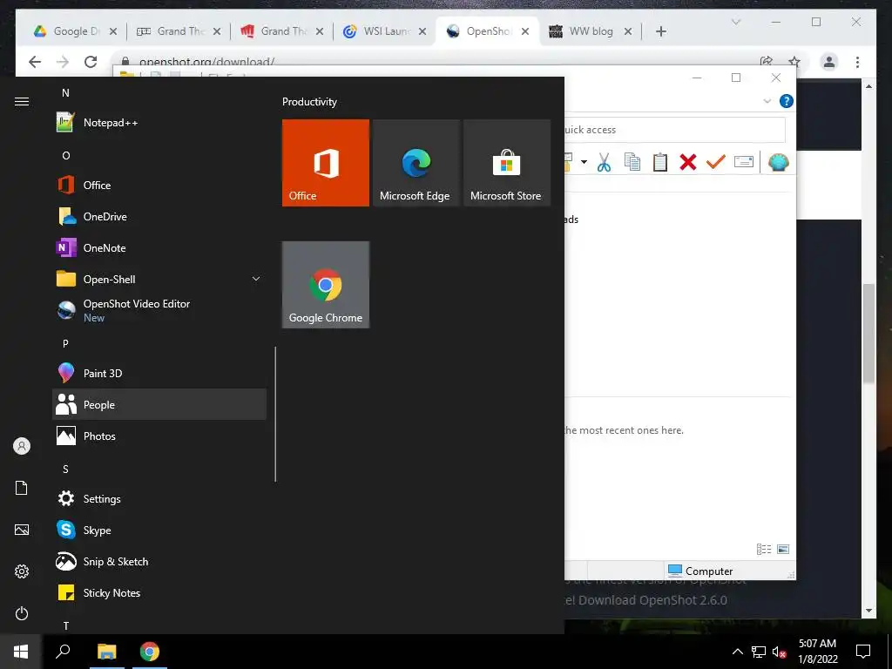The width and height of the screenshot is (892, 669).
Task: Switch to the WSI Launch tab
Action: [x=384, y=31]
